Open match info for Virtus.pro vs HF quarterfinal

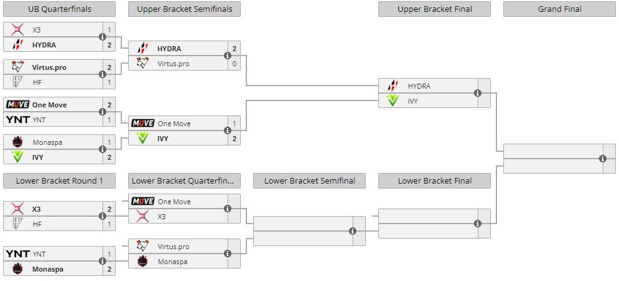pos(103,74)
